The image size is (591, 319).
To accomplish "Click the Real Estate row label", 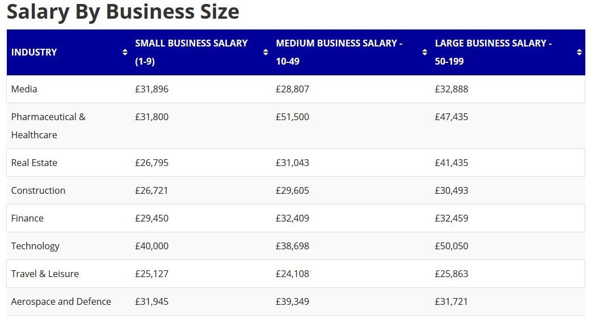I will coord(34,163).
